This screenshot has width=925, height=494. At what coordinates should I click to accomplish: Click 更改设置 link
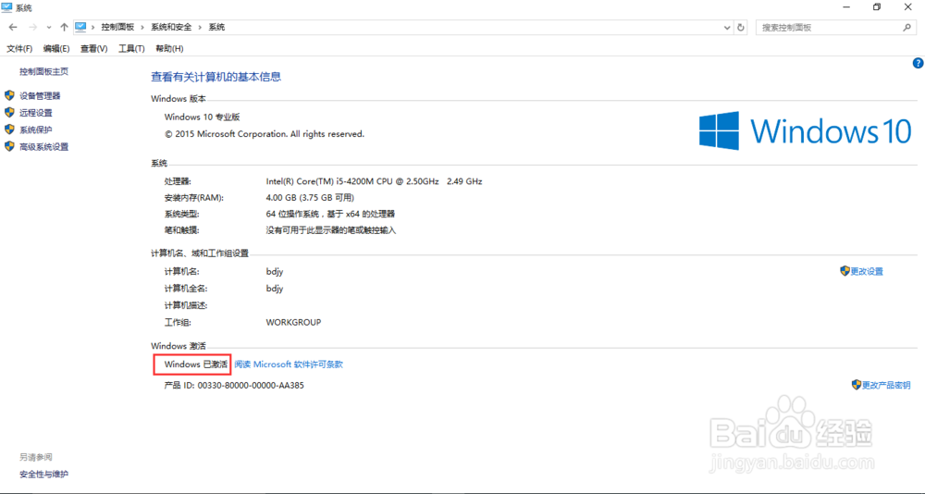(867, 271)
